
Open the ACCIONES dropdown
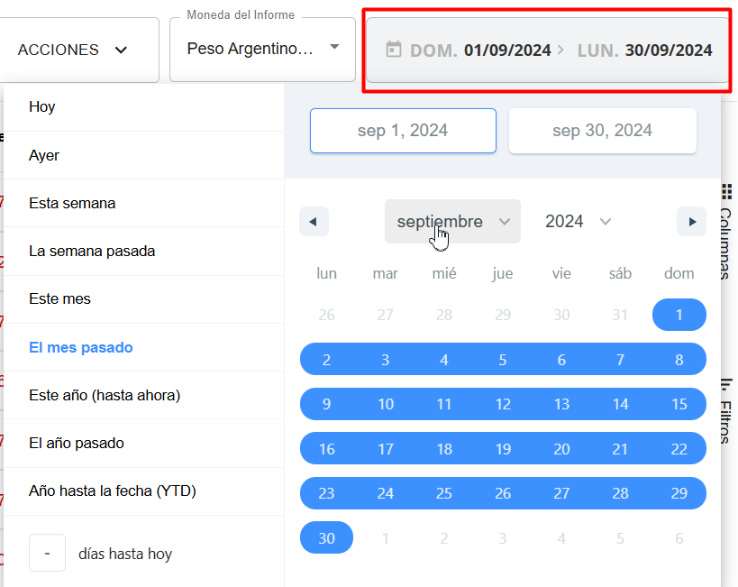click(79, 50)
